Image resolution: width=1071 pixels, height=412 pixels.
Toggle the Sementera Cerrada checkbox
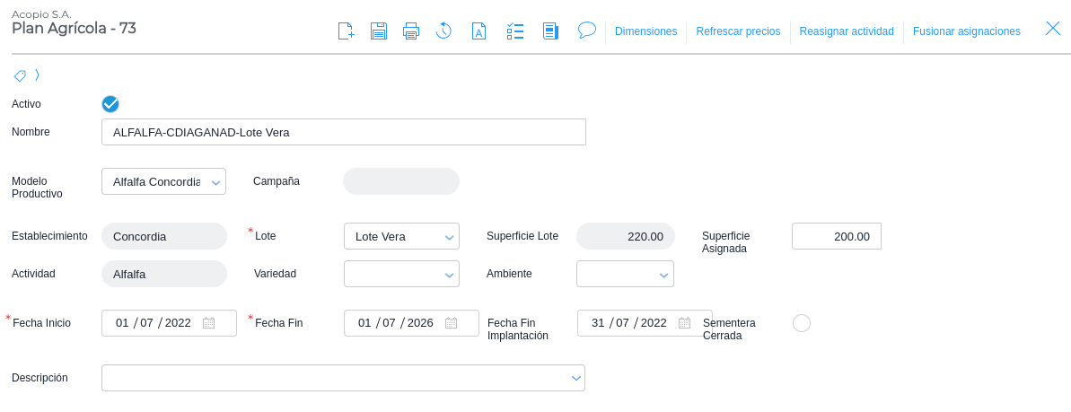802,323
